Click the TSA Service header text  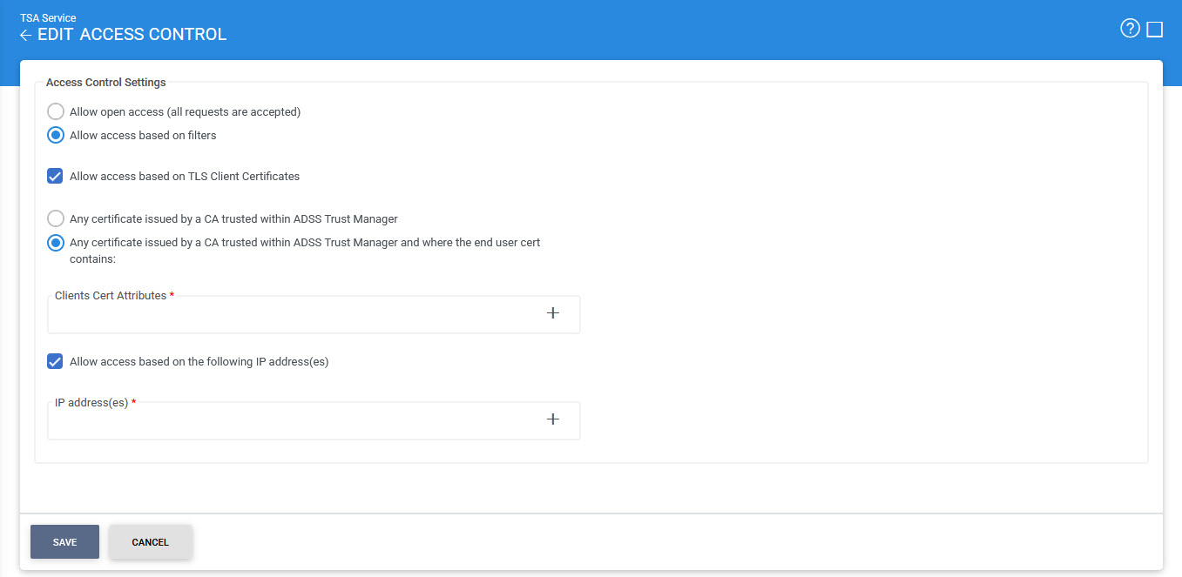(48, 17)
